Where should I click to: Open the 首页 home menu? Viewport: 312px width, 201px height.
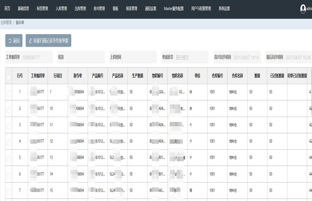pyautogui.click(x=7, y=8)
